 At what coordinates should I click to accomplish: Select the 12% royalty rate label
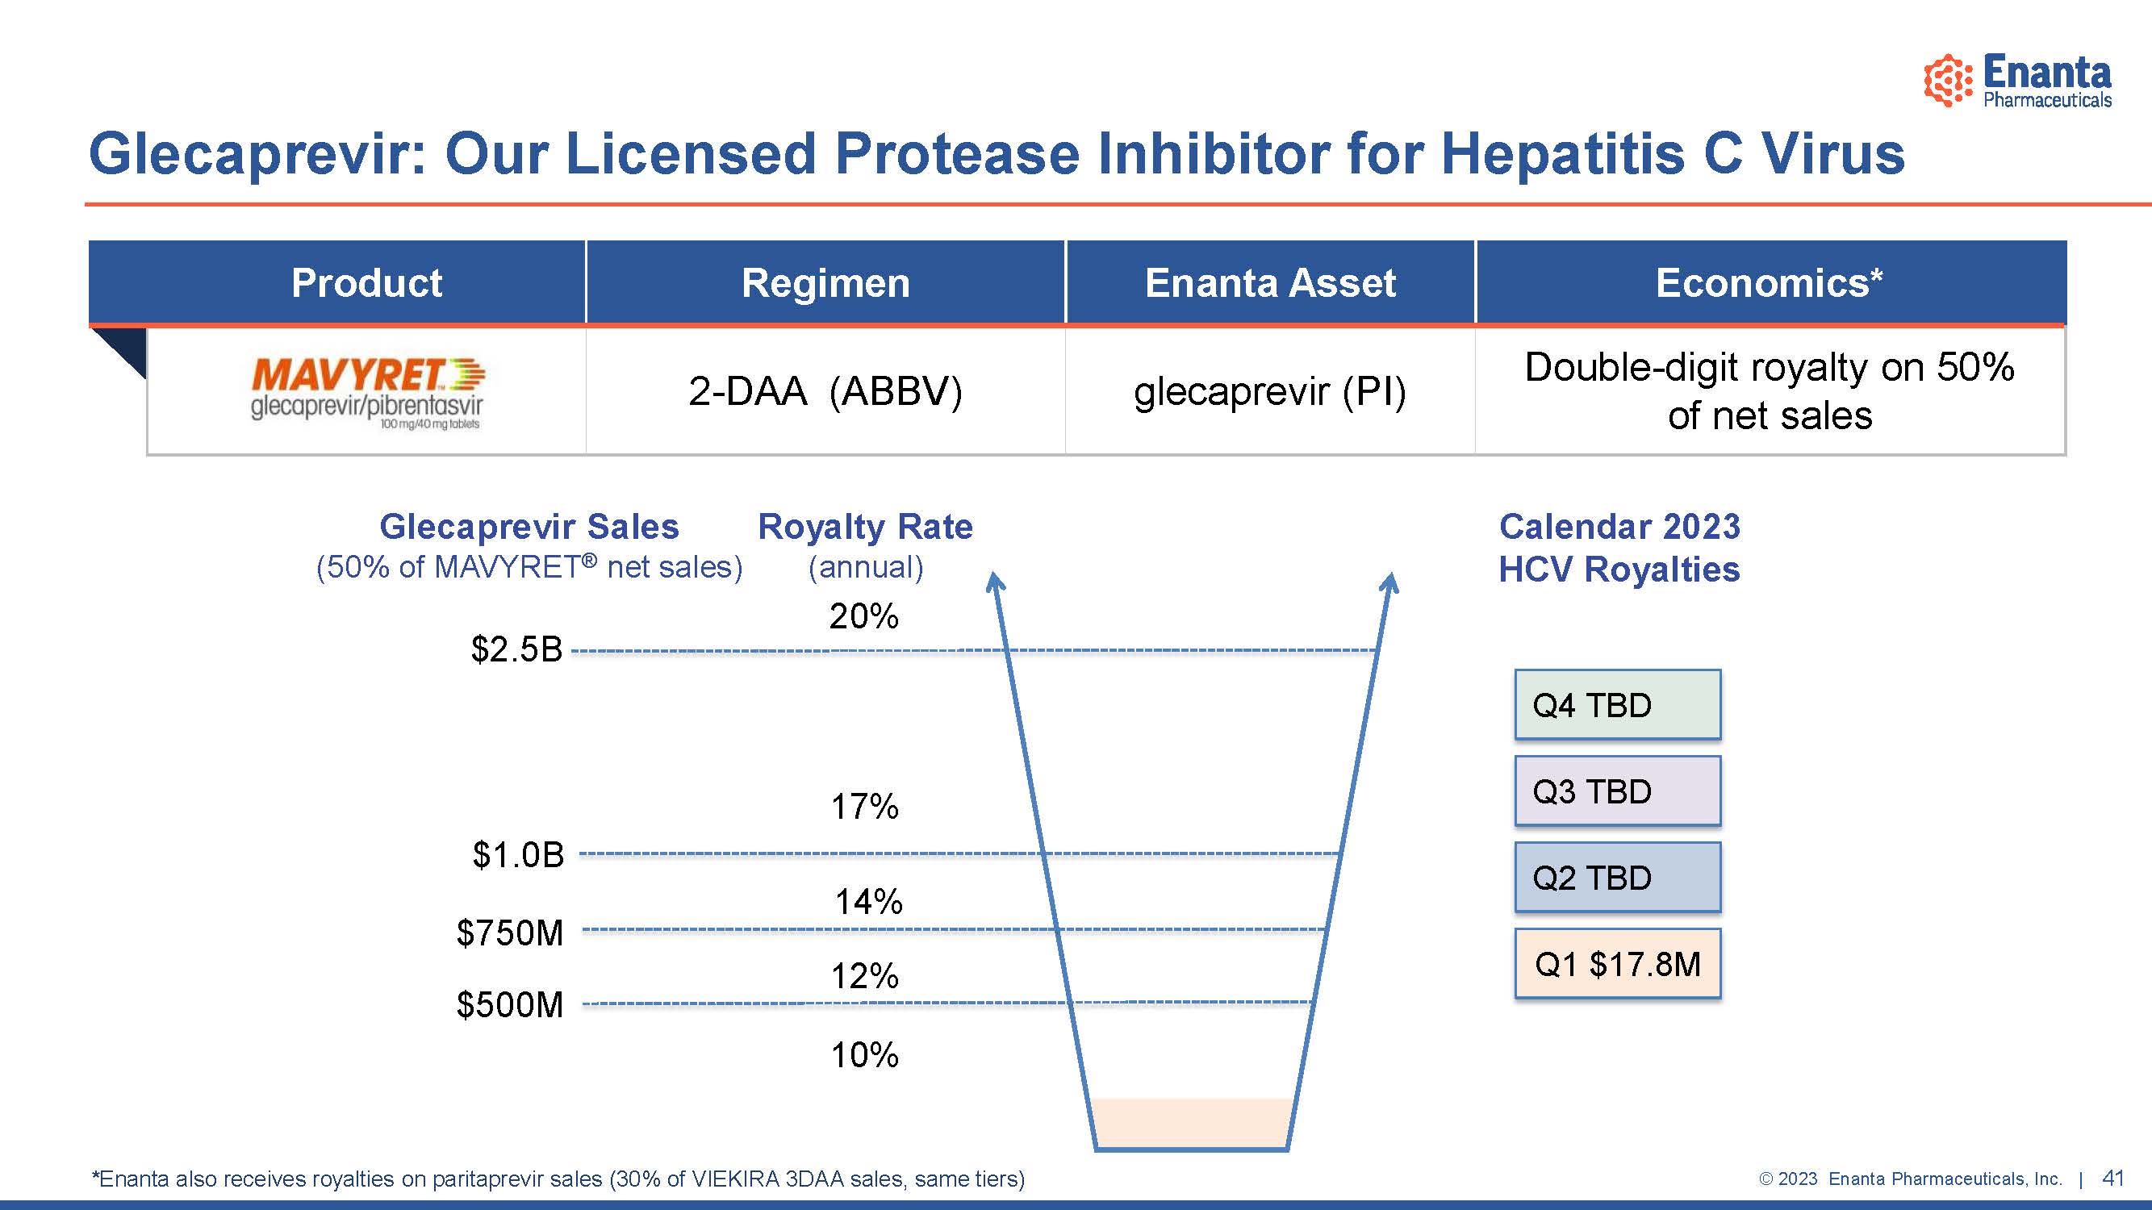[x=865, y=976]
